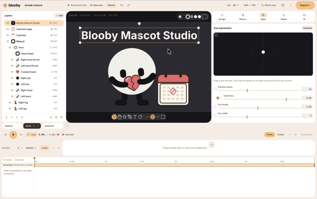
Task: Click the crosshair center icon
Action: click(x=158, y=117)
